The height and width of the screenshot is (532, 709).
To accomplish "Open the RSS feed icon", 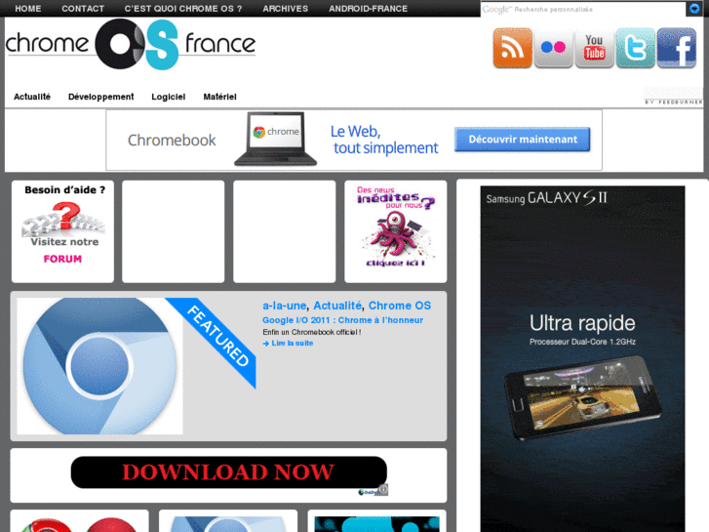I will tap(512, 48).
